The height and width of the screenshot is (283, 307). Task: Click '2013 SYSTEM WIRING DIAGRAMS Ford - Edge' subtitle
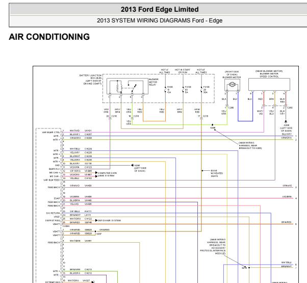[160, 20]
